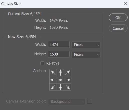Click the Relative checkbox label text

pyautogui.click(x=53, y=63)
